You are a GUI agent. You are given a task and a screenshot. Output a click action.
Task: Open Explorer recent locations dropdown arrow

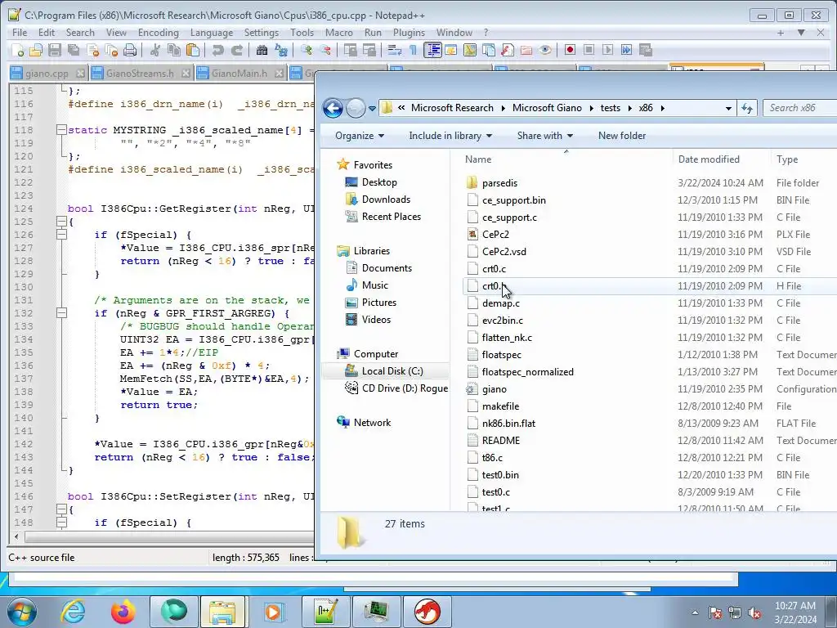point(372,109)
